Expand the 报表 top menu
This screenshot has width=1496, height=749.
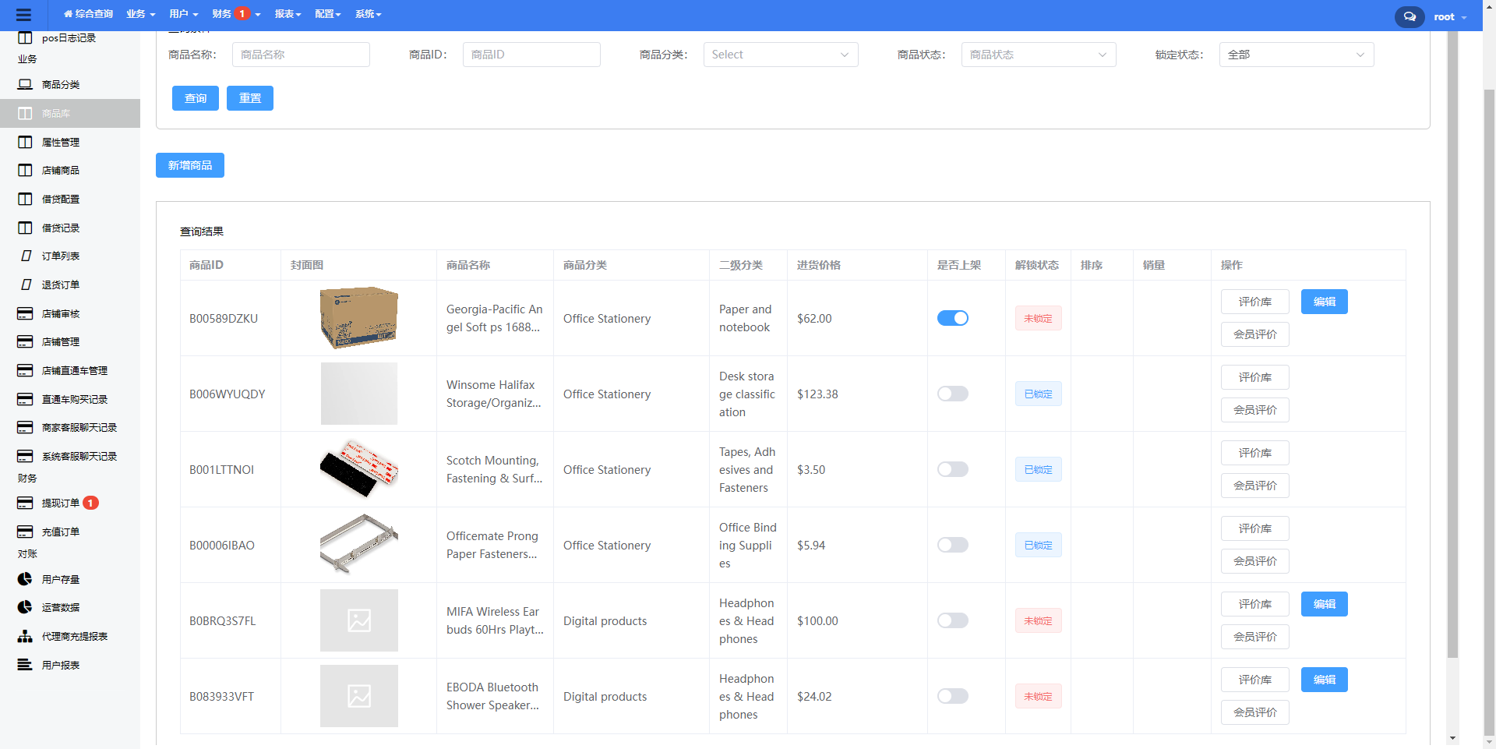click(288, 14)
